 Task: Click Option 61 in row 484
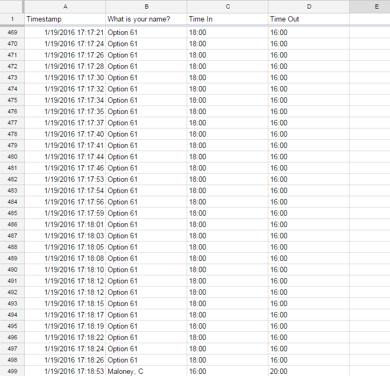click(146, 202)
